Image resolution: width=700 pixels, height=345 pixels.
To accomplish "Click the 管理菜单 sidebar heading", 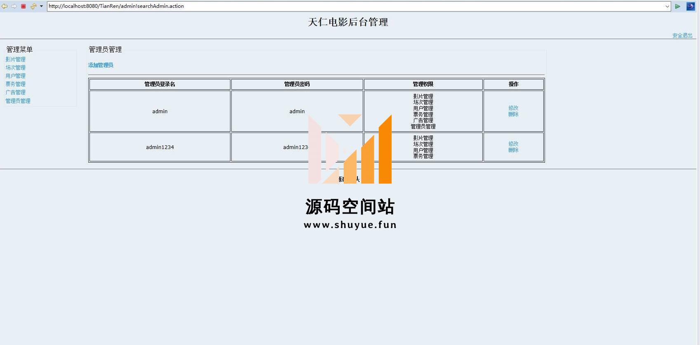I will [19, 49].
